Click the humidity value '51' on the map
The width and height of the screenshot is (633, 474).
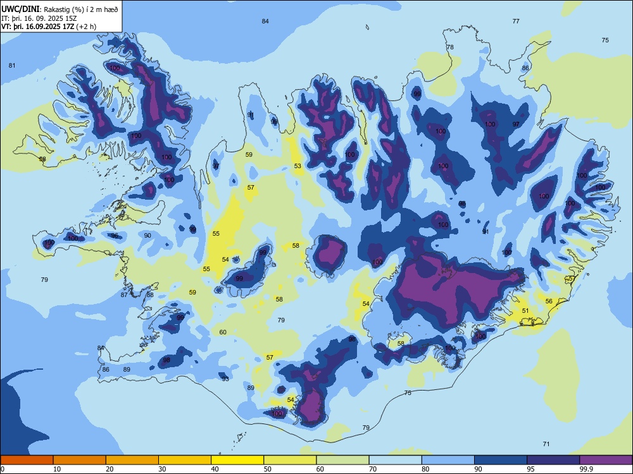pyautogui.click(x=525, y=311)
